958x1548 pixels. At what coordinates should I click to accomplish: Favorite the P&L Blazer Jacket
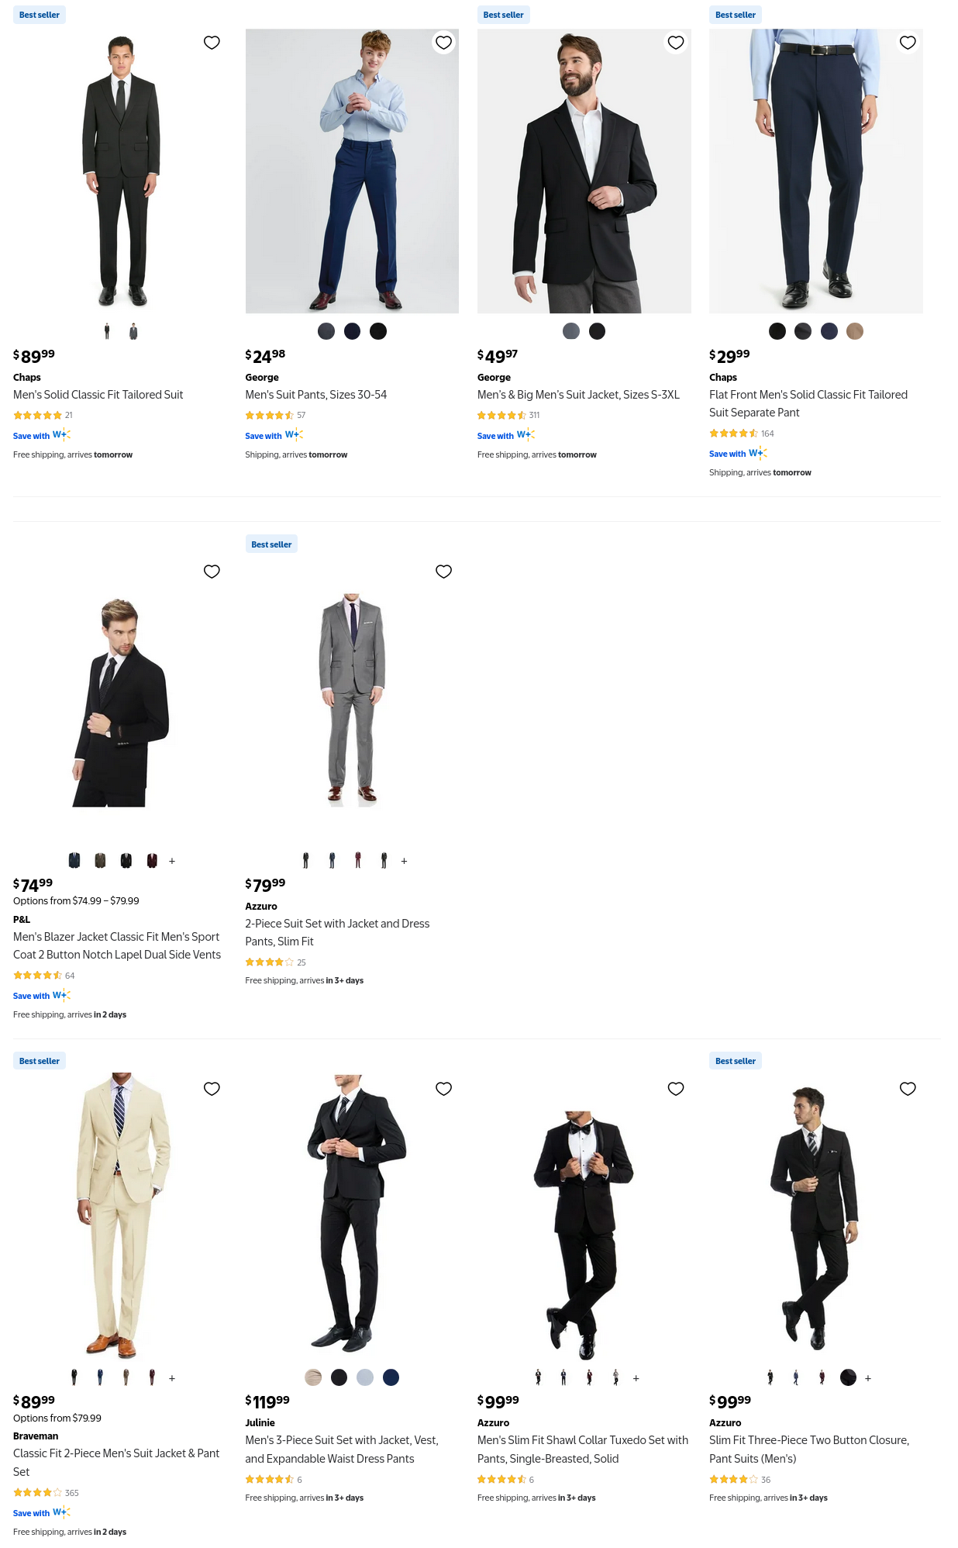point(212,572)
